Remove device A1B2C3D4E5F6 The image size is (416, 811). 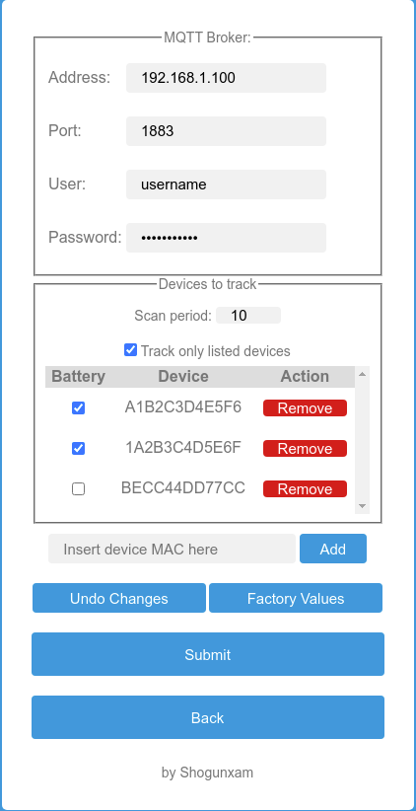305,408
